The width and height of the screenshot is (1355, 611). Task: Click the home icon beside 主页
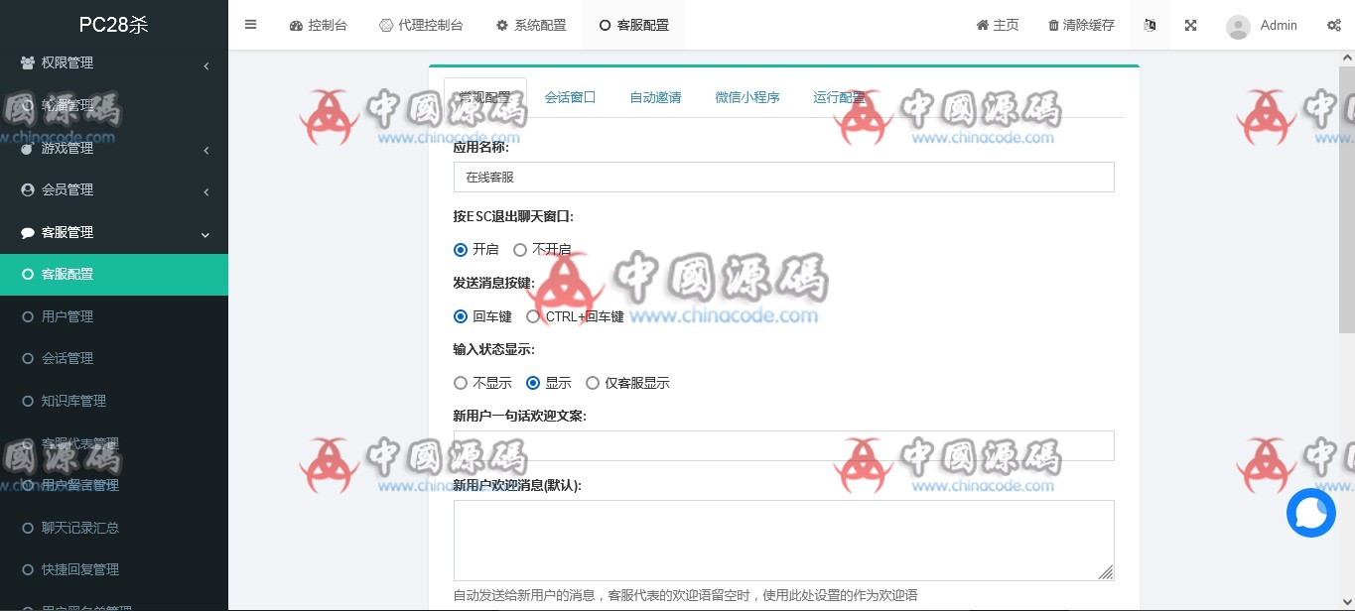click(x=983, y=26)
